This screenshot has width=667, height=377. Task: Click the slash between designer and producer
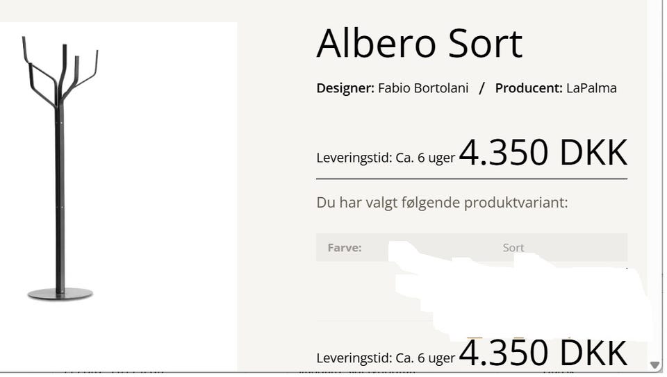[x=481, y=88]
